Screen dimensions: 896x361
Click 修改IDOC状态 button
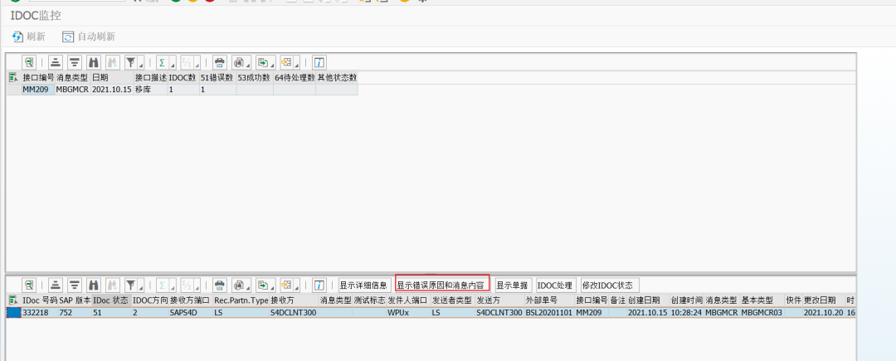click(610, 285)
